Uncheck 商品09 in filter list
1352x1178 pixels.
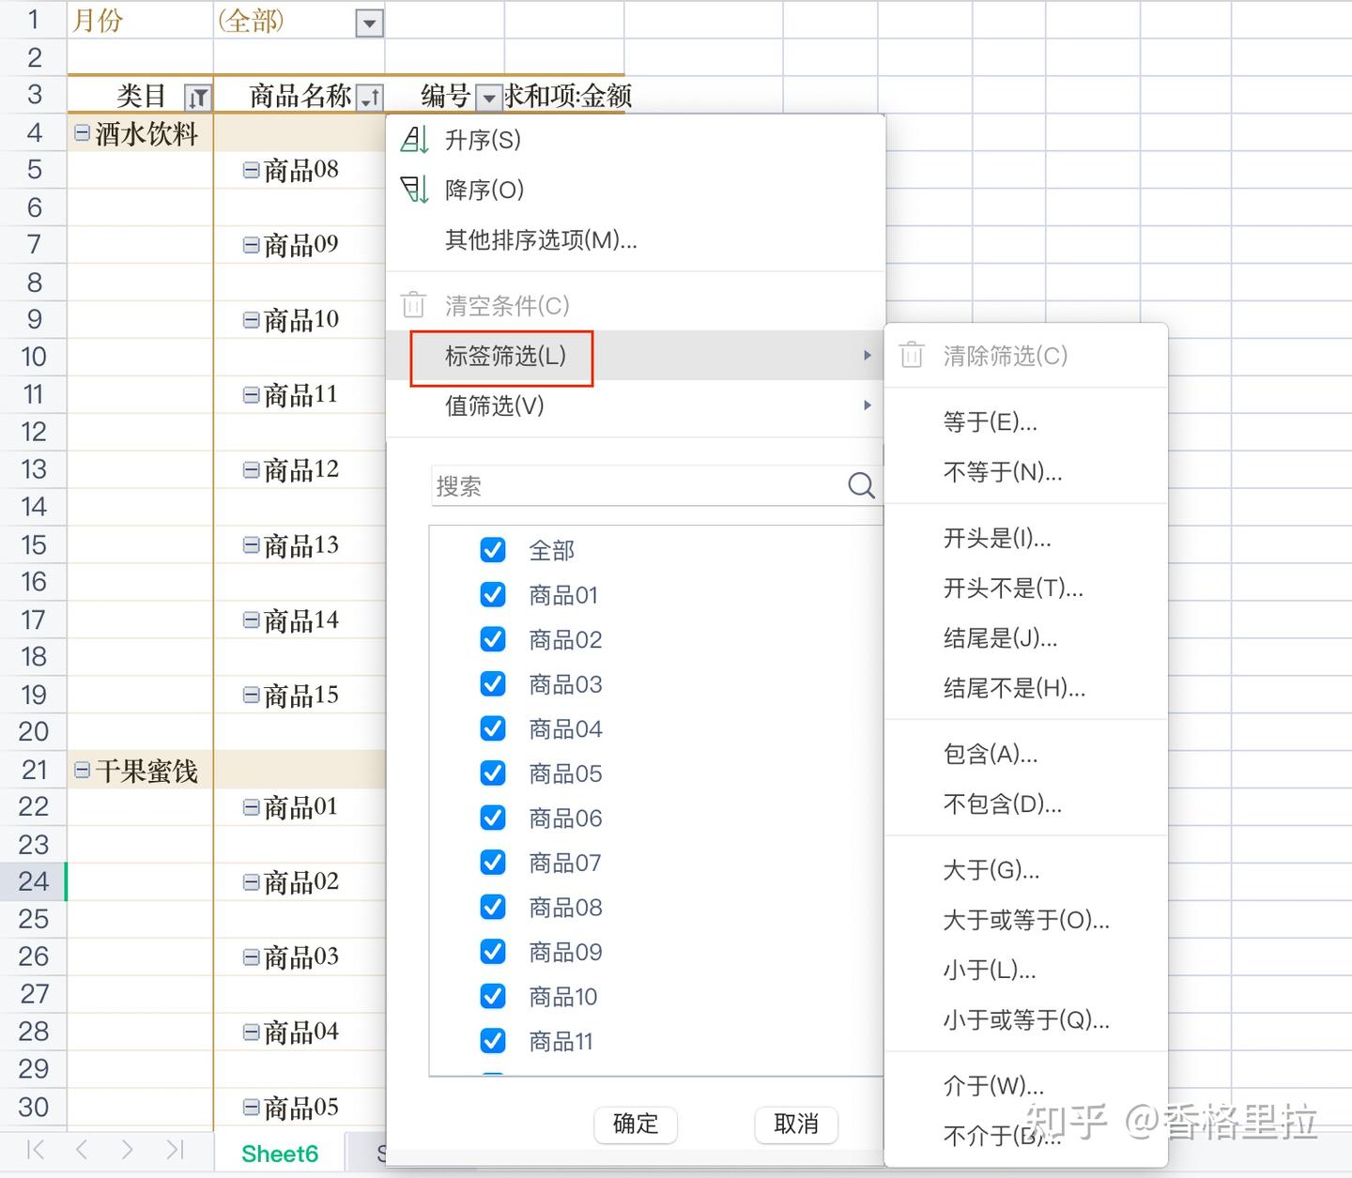click(493, 952)
